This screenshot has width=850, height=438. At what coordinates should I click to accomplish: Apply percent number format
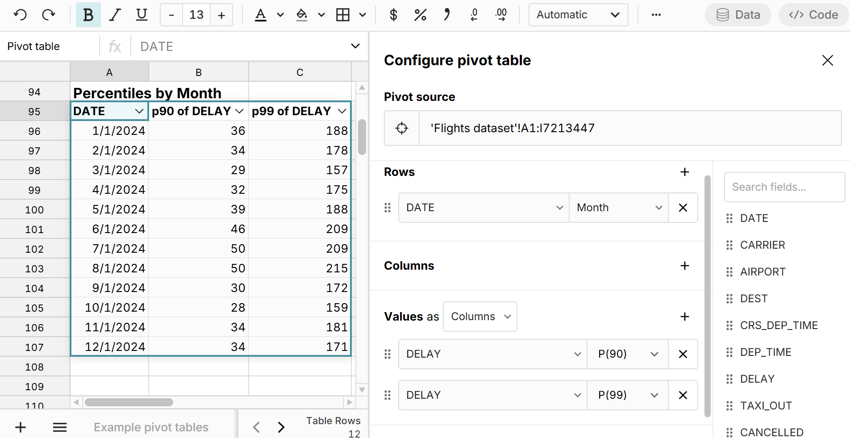(x=420, y=15)
